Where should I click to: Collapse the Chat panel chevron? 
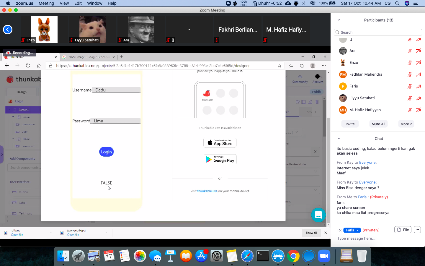pos(339,138)
